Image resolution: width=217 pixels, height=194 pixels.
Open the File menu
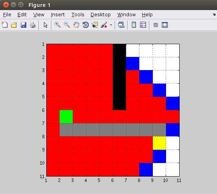pyautogui.click(x=7, y=15)
